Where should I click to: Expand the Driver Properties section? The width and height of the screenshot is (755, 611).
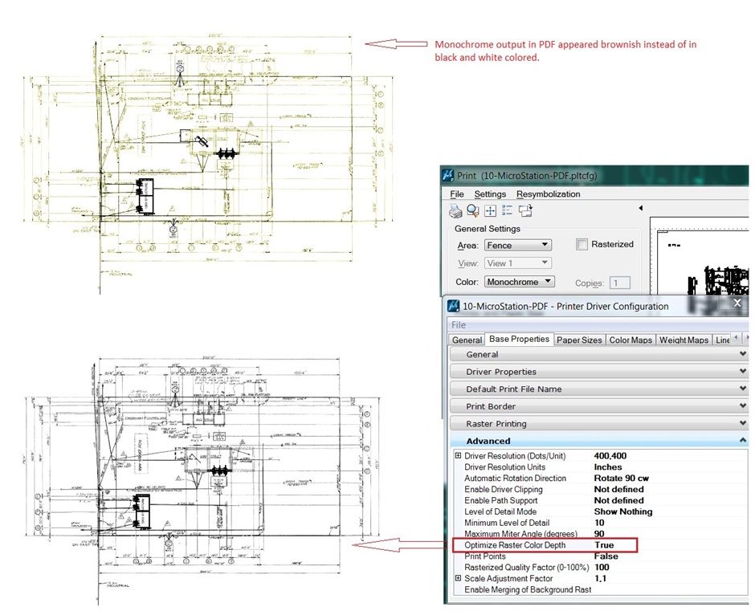[x=598, y=372]
